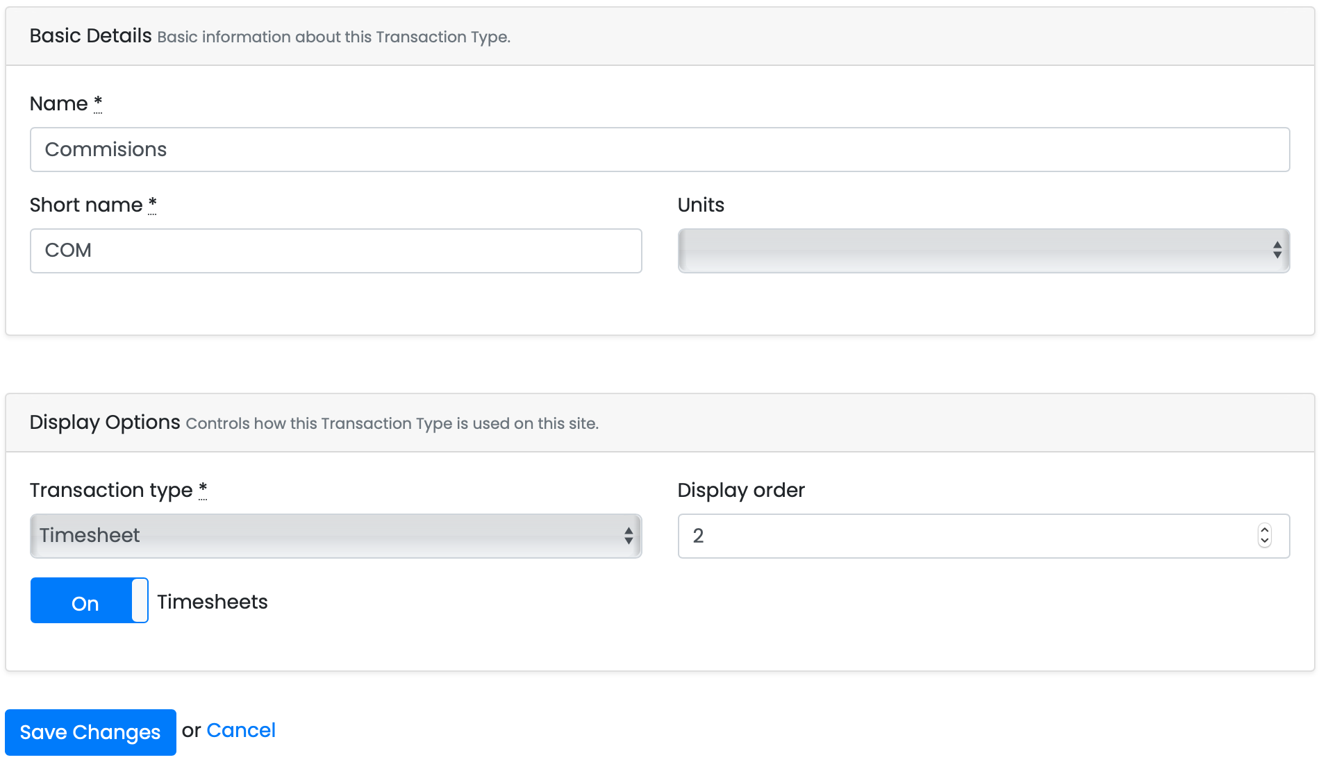Toggle the Timesheets On switch
The width and height of the screenshot is (1321, 762).
click(x=89, y=601)
